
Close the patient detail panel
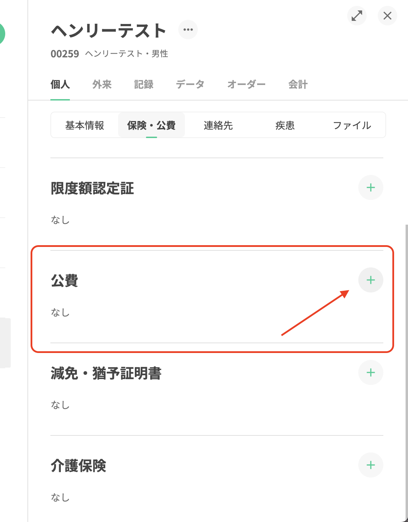(387, 16)
